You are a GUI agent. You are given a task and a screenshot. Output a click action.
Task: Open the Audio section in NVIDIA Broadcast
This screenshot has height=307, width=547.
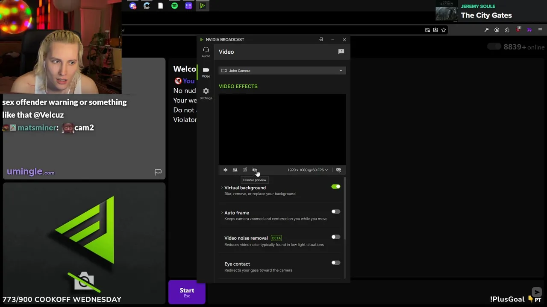point(206,52)
